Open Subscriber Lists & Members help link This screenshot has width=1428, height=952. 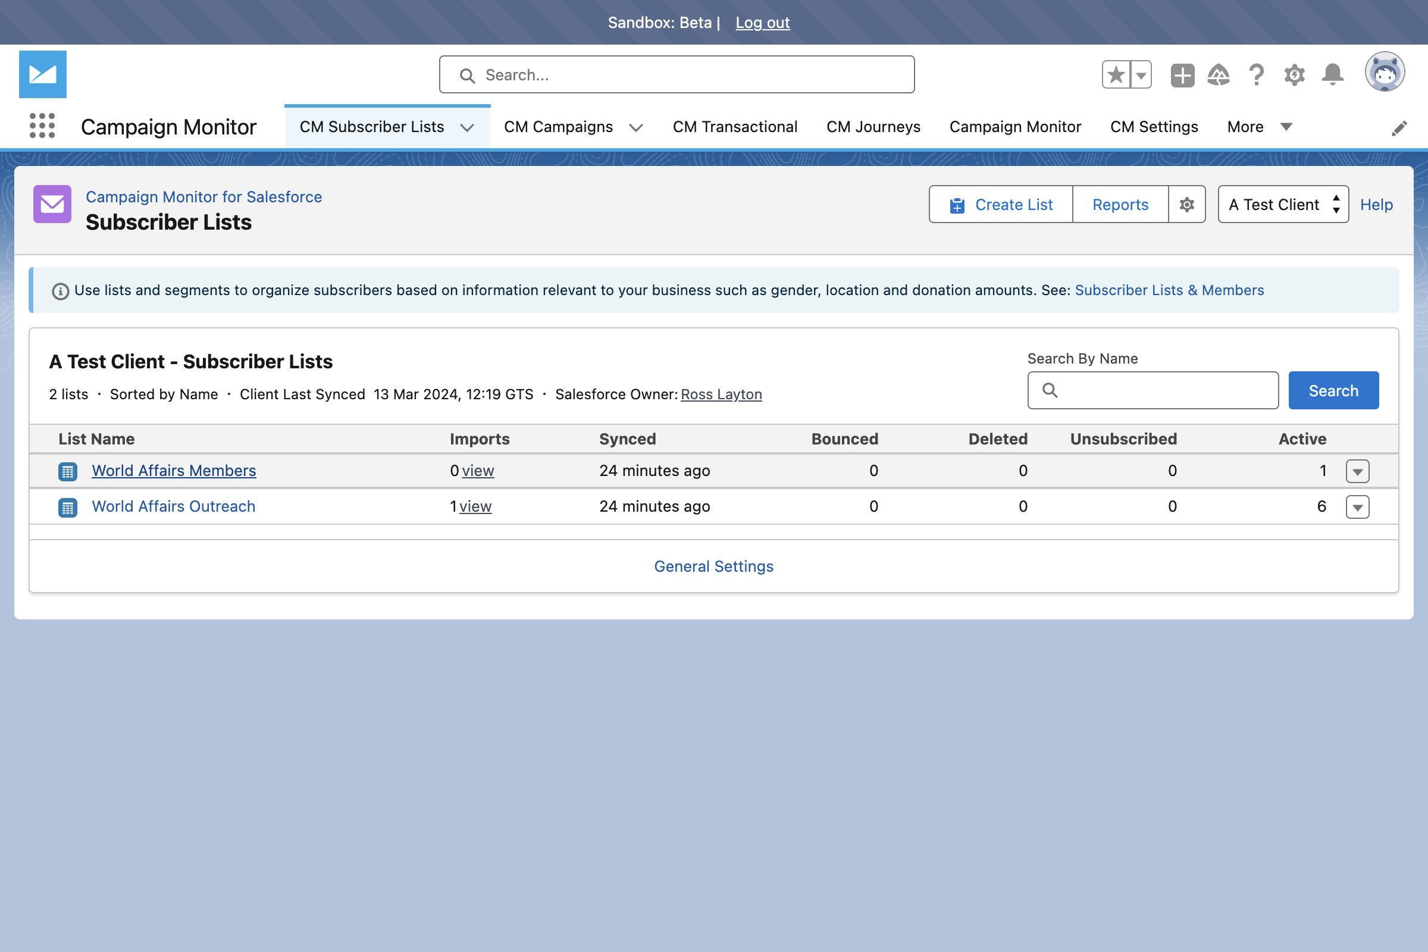tap(1169, 290)
